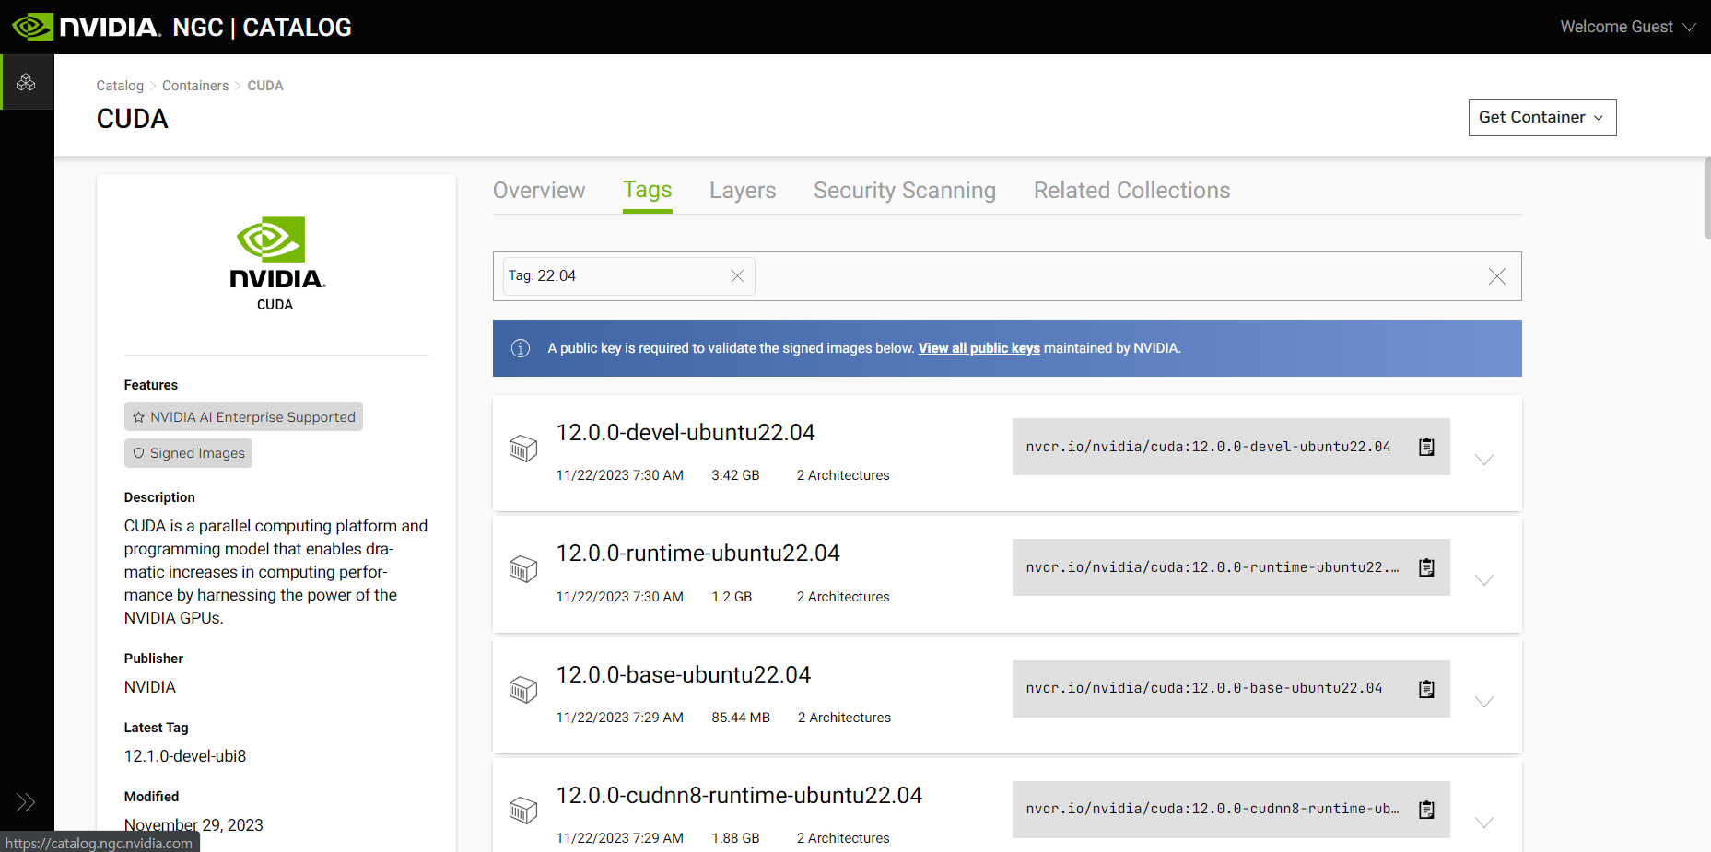Click the page vertical scrollbar

click(1707, 198)
